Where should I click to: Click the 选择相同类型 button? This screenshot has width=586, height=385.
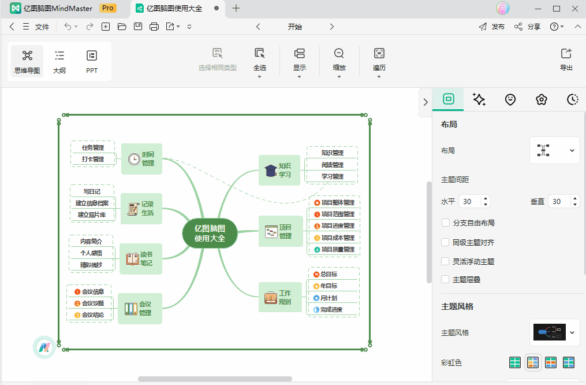point(218,60)
